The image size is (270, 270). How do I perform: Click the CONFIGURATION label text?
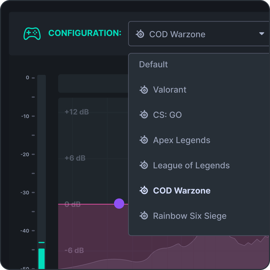click(x=85, y=33)
